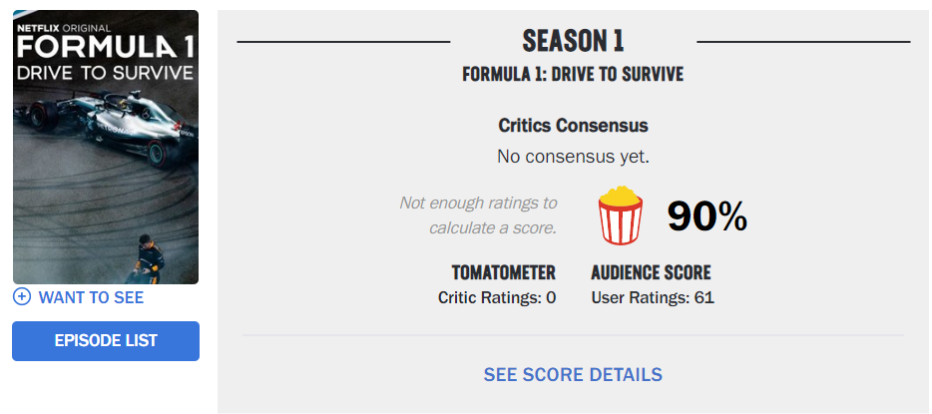Select the Audience Score label
Image resolution: width=932 pixels, height=414 pixels.
651,272
